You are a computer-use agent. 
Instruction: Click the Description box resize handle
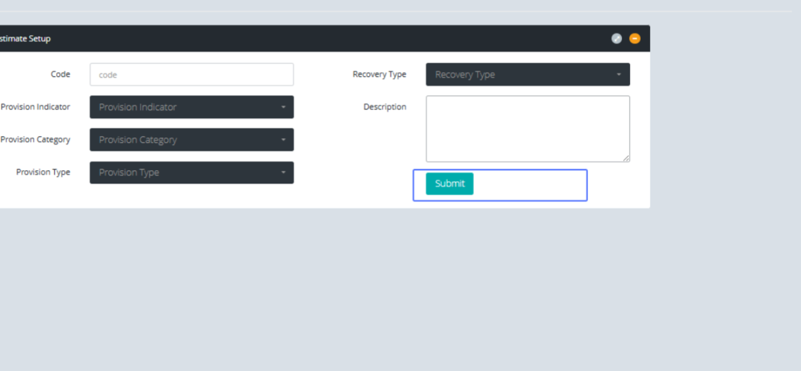[626, 158]
